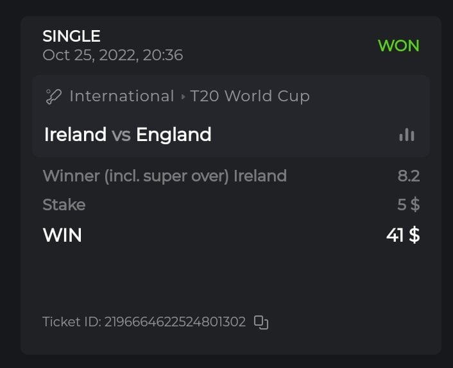
Task: Click the "Ticket ID:" label text
Action: (x=71, y=322)
